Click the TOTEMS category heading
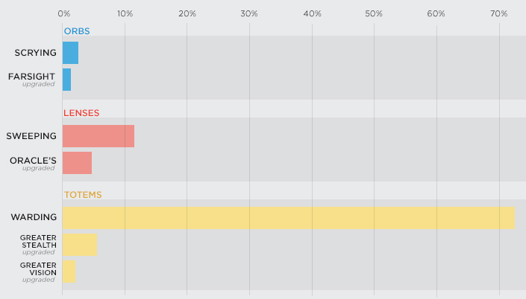526x299 pixels. (82, 195)
